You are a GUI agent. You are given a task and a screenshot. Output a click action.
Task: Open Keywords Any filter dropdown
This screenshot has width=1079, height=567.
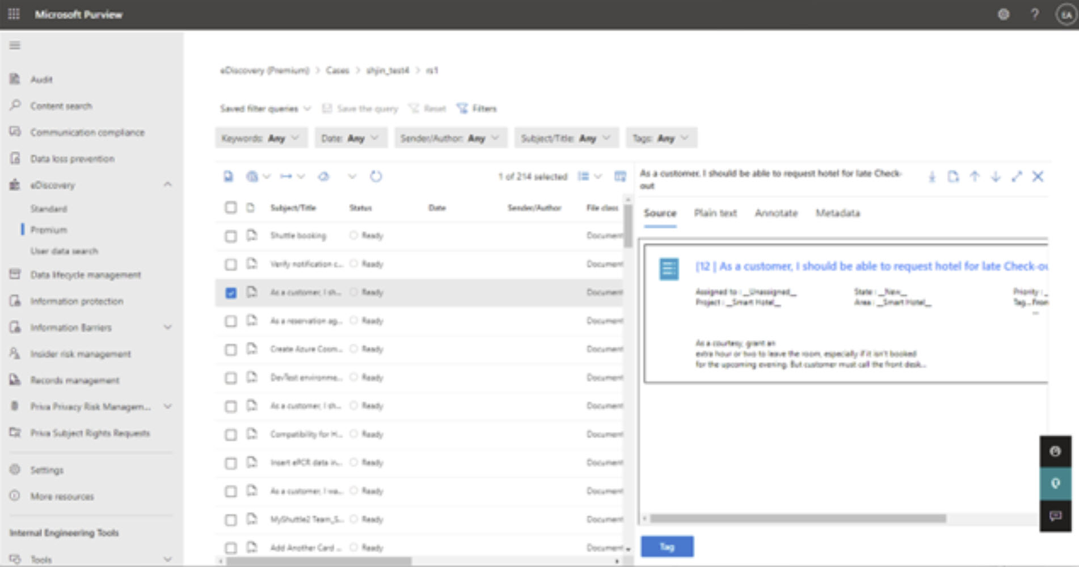(x=261, y=138)
